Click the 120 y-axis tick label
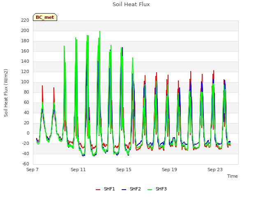 pyautogui.click(x=25, y=71)
